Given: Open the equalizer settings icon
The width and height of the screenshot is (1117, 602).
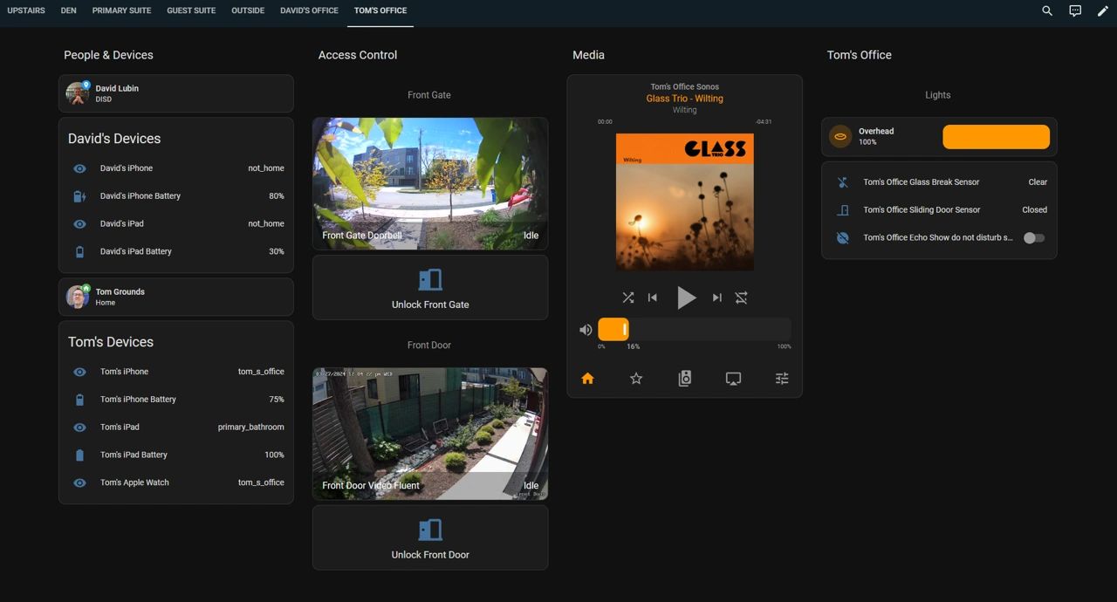Looking at the screenshot, I should click(x=781, y=378).
